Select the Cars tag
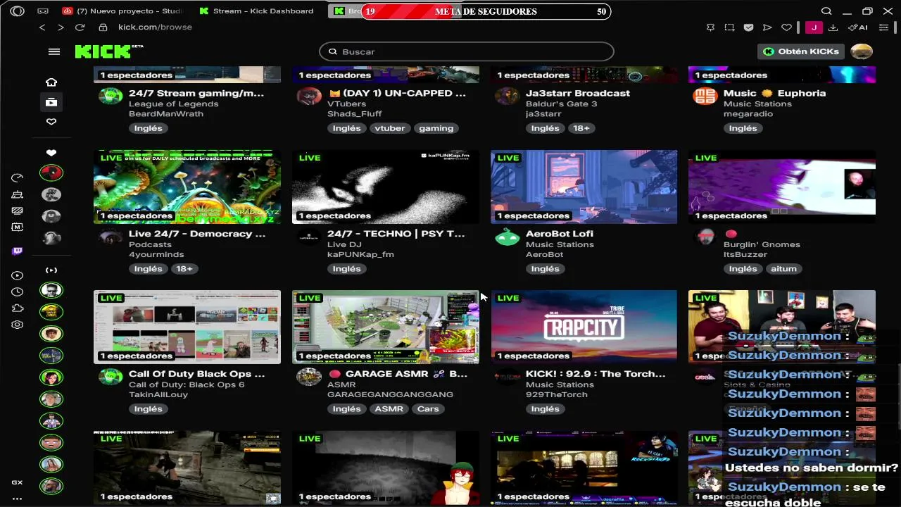 pos(428,408)
